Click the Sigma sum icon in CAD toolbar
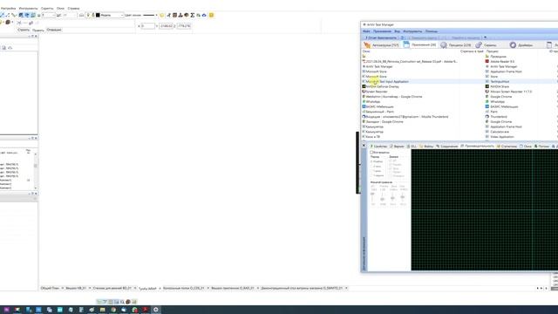This screenshot has height=314, width=558. coord(193,16)
